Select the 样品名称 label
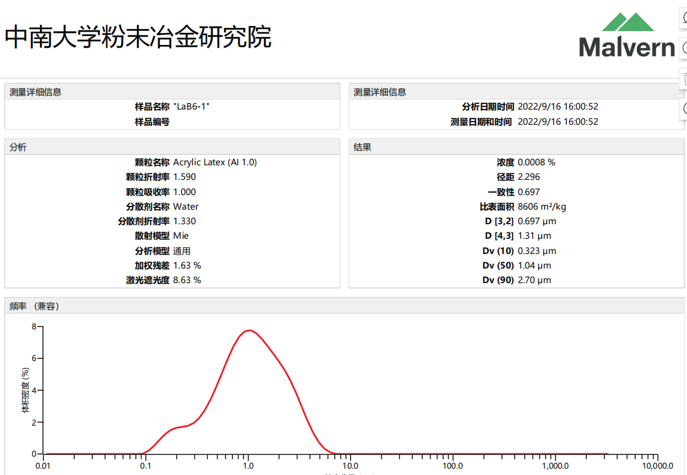The height and width of the screenshot is (475, 687). pyautogui.click(x=152, y=107)
